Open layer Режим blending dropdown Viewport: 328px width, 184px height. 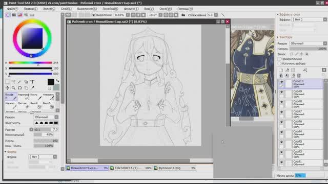308,43
